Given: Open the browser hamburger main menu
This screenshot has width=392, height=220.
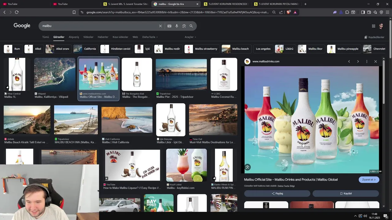Looking at the screenshot, I should pyautogui.click(x=387, y=12).
